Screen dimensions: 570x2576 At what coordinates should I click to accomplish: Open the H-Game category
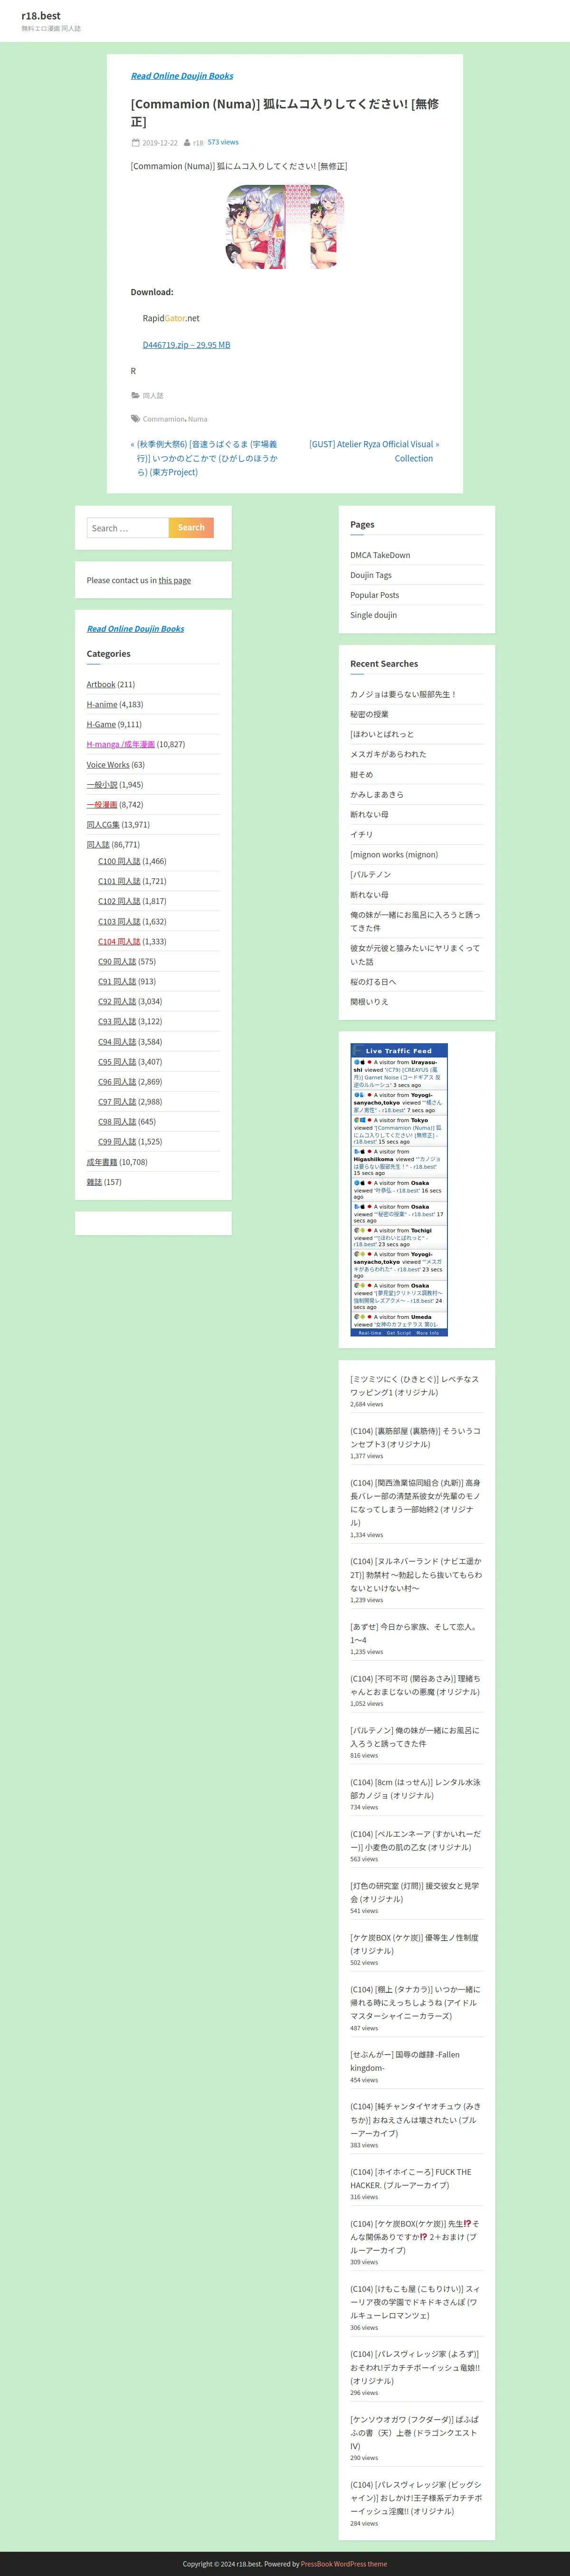(101, 725)
